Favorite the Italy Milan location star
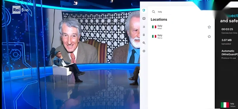The width and height of the screenshot is (238, 109). tap(209, 27)
